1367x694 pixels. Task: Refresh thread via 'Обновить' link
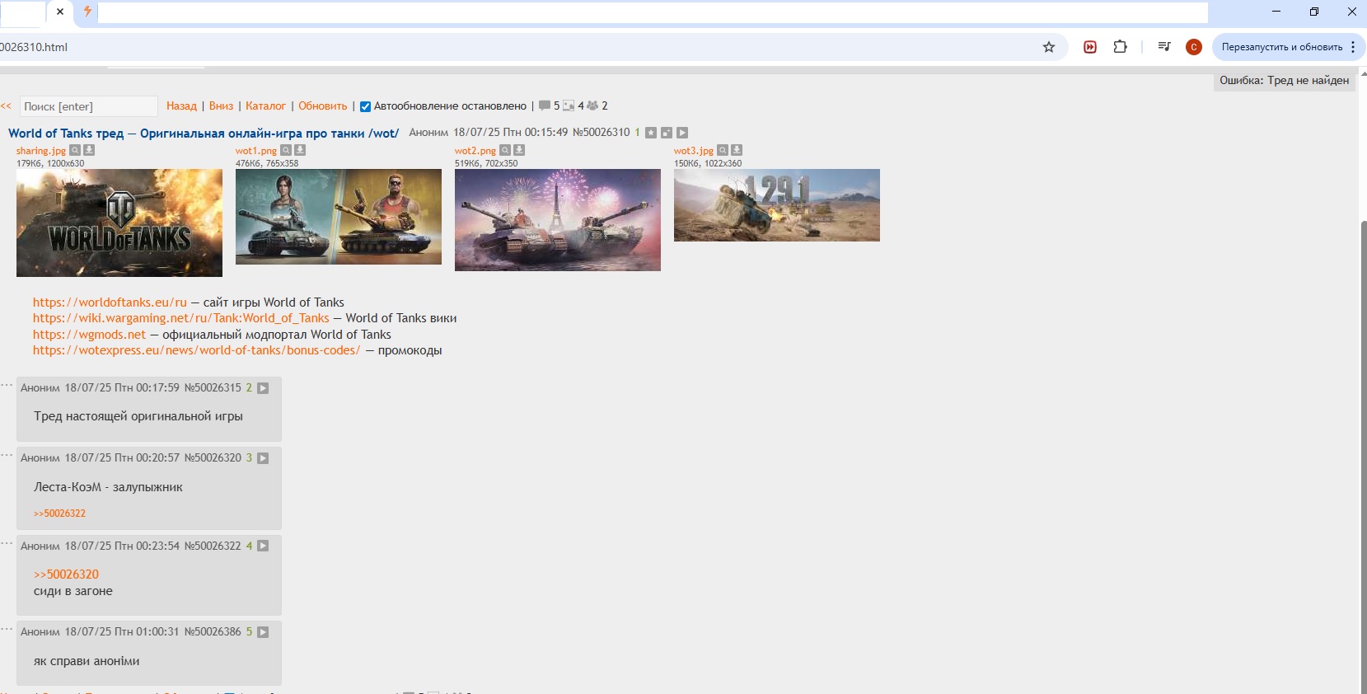pyautogui.click(x=323, y=106)
